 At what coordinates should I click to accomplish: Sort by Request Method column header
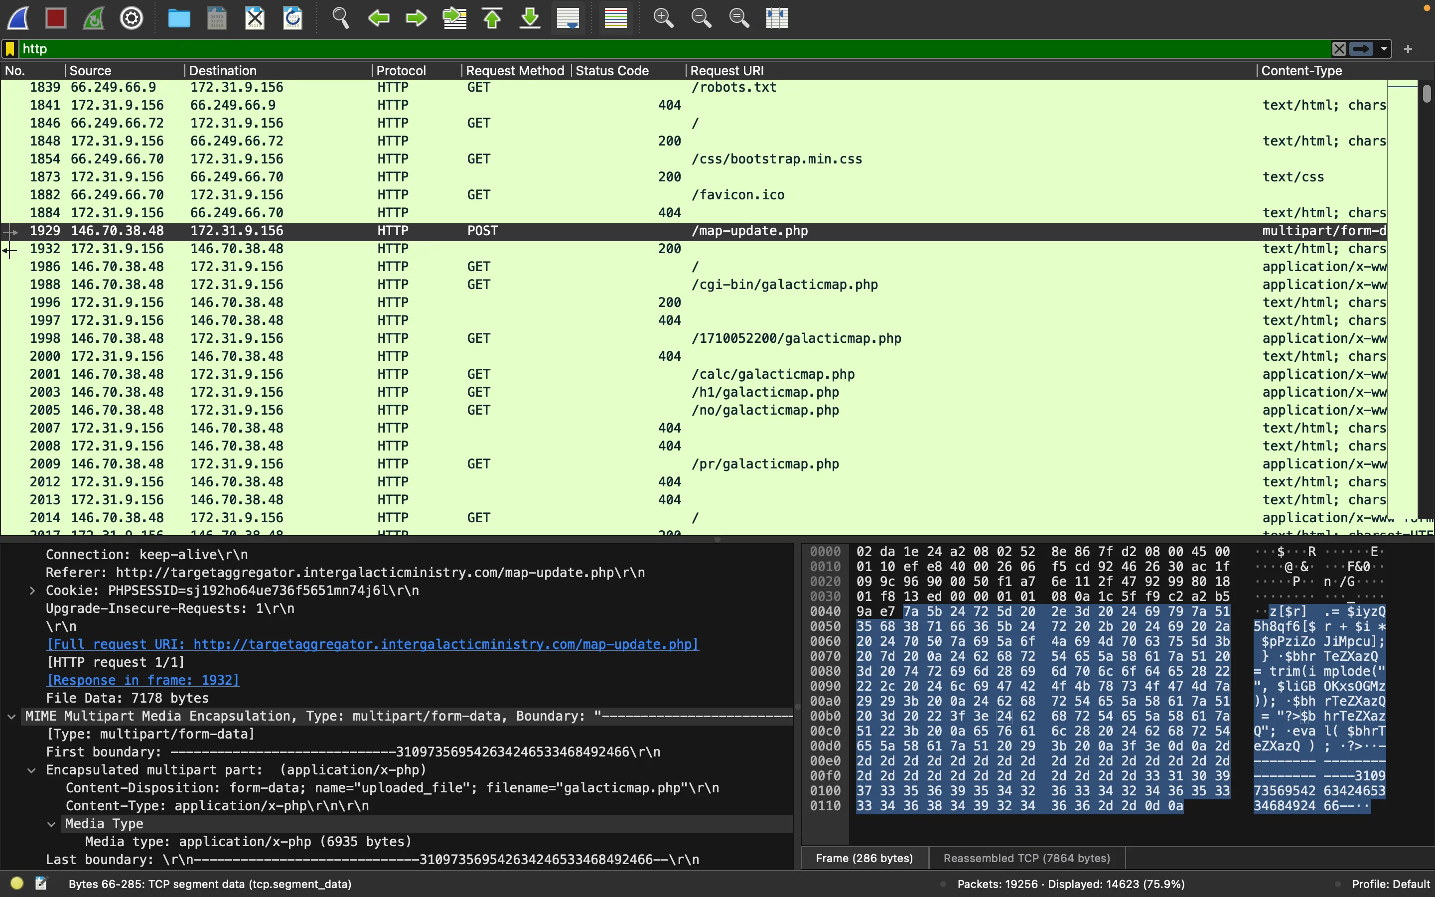(x=516, y=71)
